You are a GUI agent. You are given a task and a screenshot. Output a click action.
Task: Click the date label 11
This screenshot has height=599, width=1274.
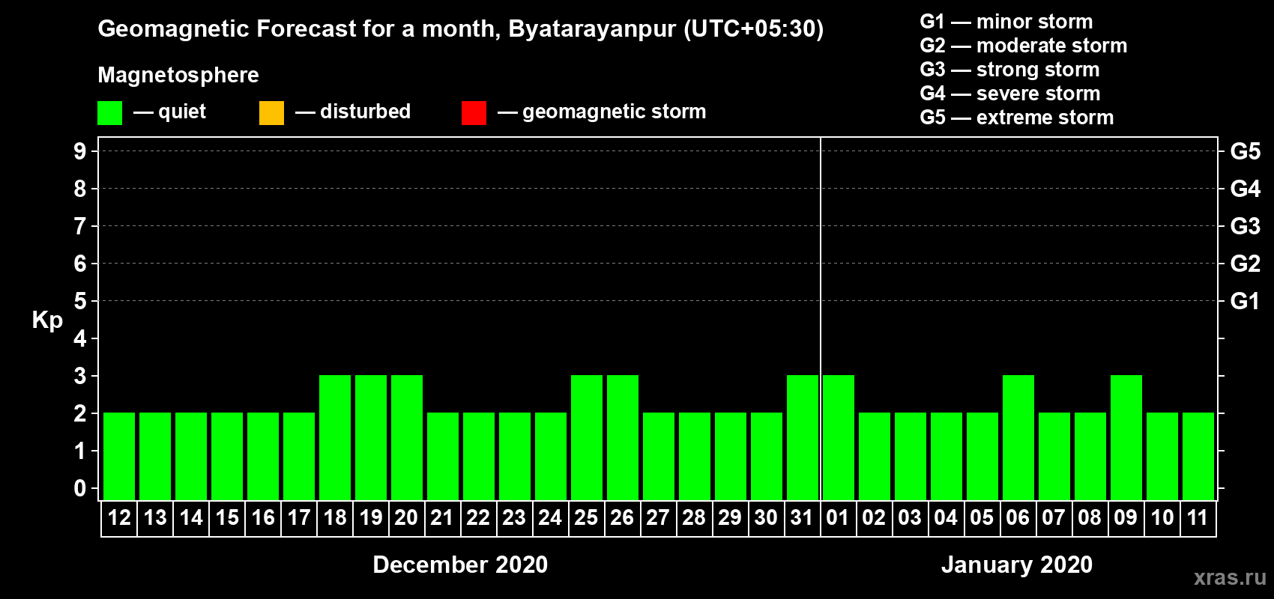[x=1198, y=517]
